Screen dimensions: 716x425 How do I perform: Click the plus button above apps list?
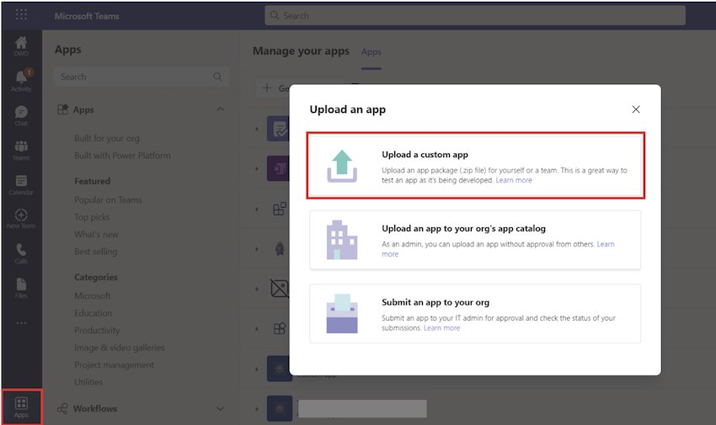[267, 88]
